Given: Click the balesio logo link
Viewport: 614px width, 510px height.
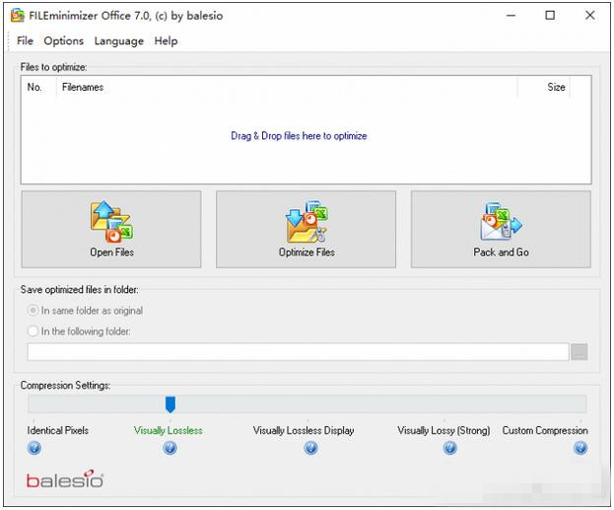Looking at the screenshot, I should 64,481.
